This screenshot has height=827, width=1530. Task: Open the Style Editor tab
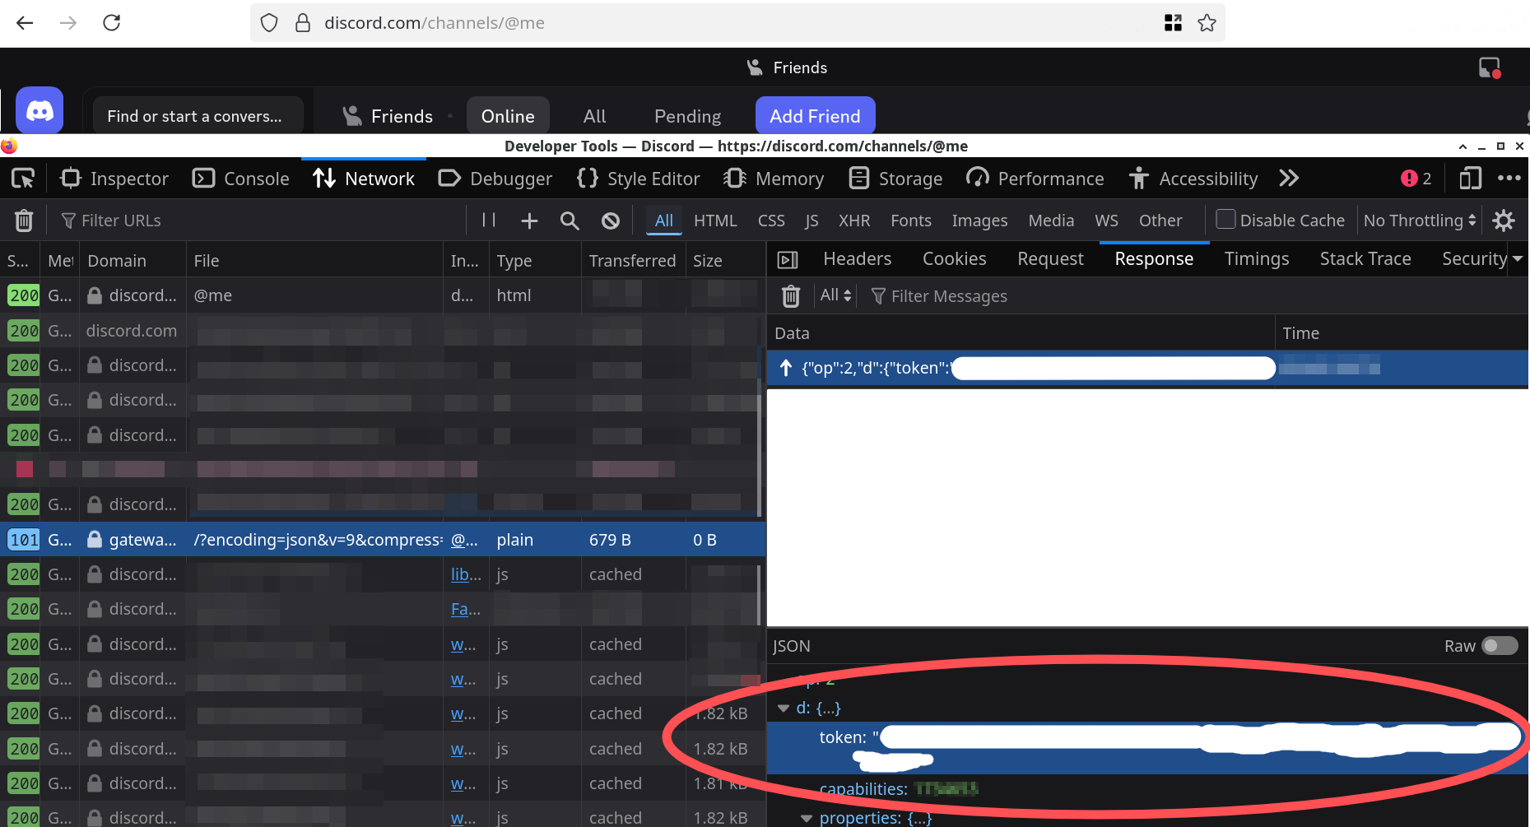[x=638, y=179]
